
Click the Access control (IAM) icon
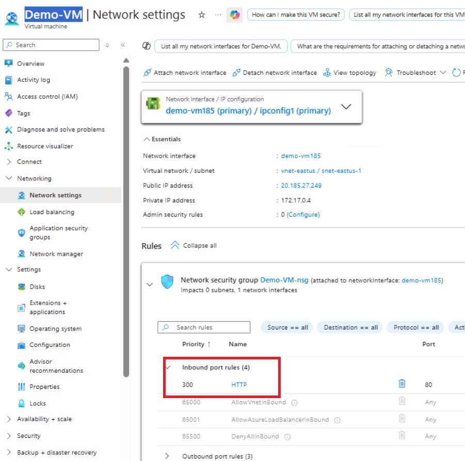9,96
